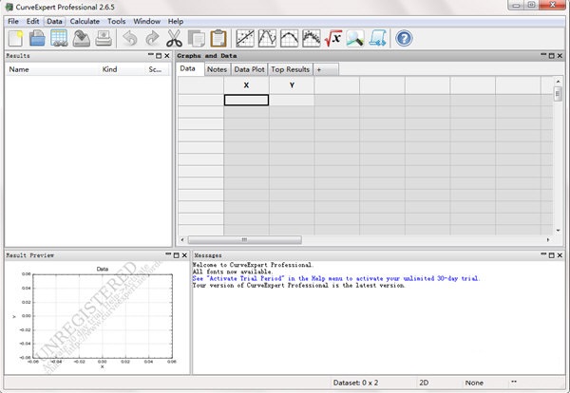Click the first cell under column X
This screenshot has width=570, height=393.
click(246, 100)
